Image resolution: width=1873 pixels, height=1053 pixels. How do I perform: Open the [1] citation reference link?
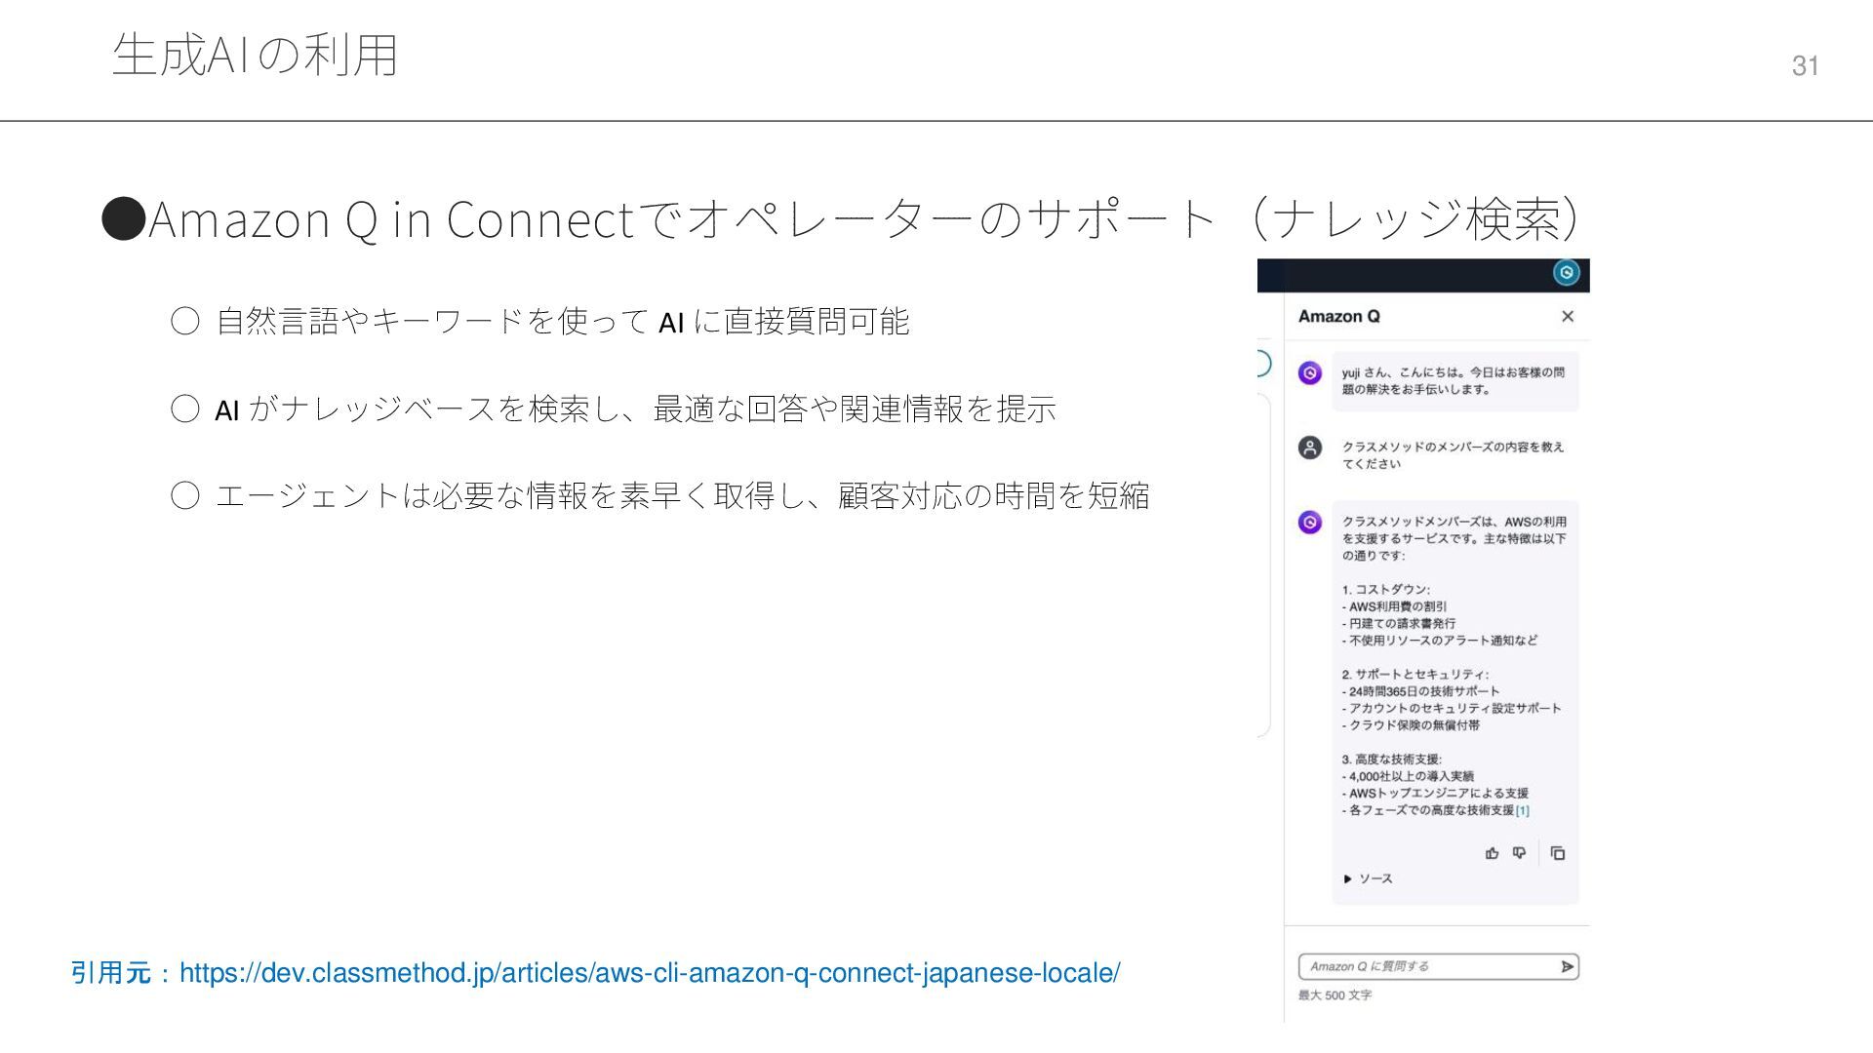tap(1522, 810)
